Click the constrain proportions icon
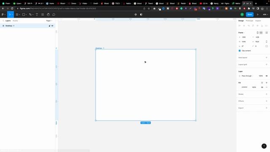Screen dimensions: 270x152 [x=267, y=42]
